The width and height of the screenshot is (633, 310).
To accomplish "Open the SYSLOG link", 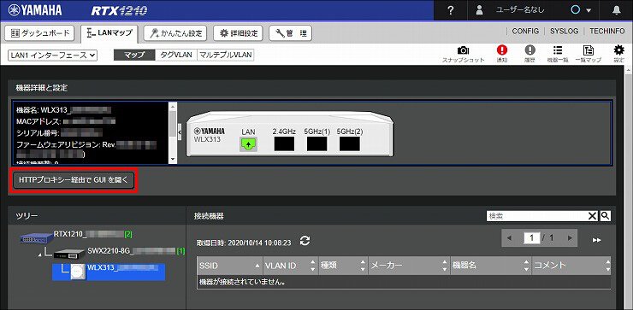I will 564,31.
